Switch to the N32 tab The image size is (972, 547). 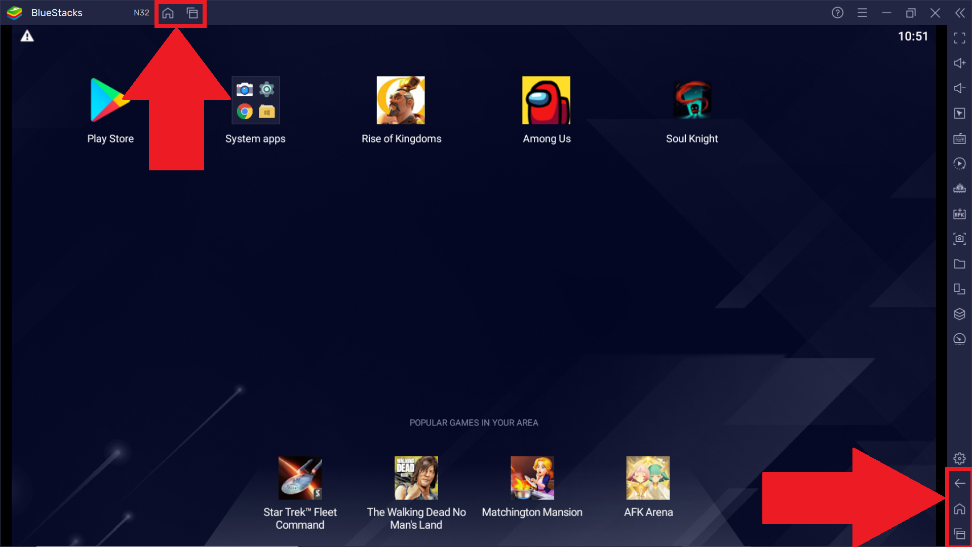(x=141, y=13)
